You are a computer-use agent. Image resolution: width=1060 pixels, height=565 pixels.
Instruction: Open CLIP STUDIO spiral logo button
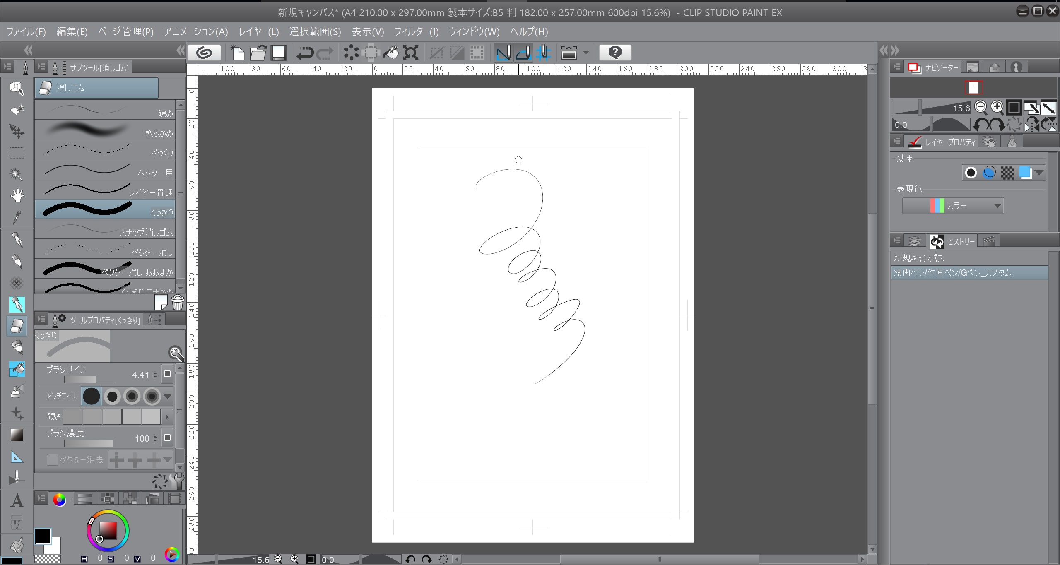204,53
